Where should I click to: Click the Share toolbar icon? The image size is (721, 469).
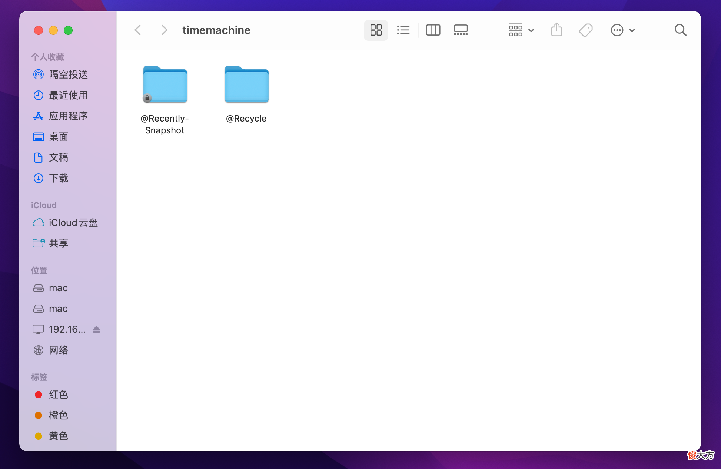tap(556, 30)
